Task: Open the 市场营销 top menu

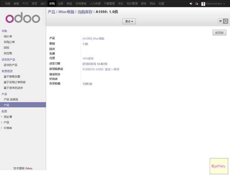Action: (x=81, y=4)
